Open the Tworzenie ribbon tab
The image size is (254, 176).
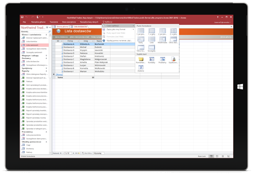coord(54,22)
